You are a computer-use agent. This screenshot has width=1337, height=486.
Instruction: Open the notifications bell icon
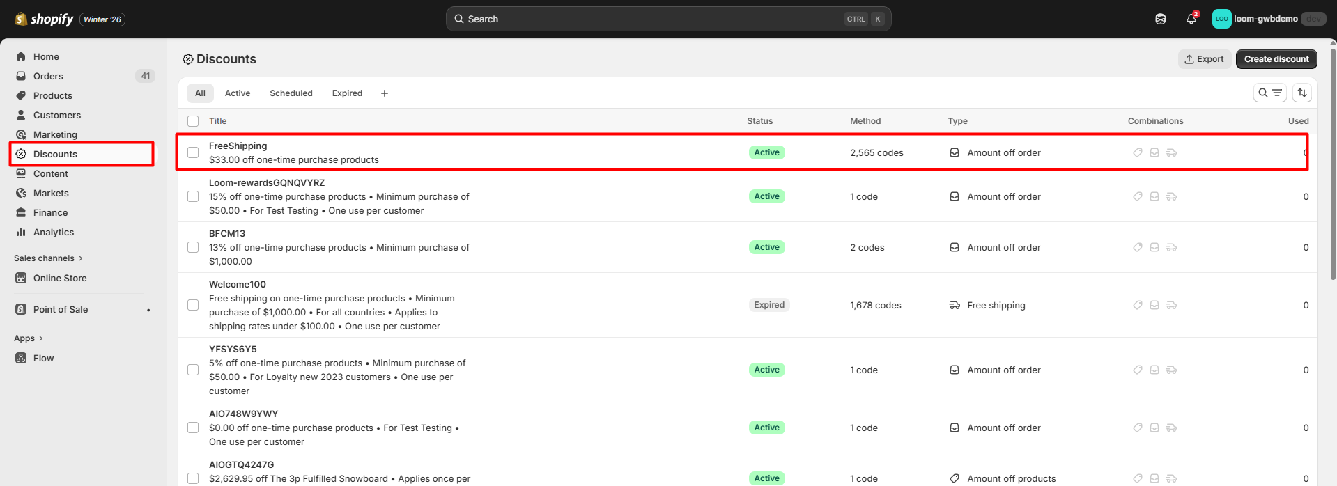tap(1191, 19)
